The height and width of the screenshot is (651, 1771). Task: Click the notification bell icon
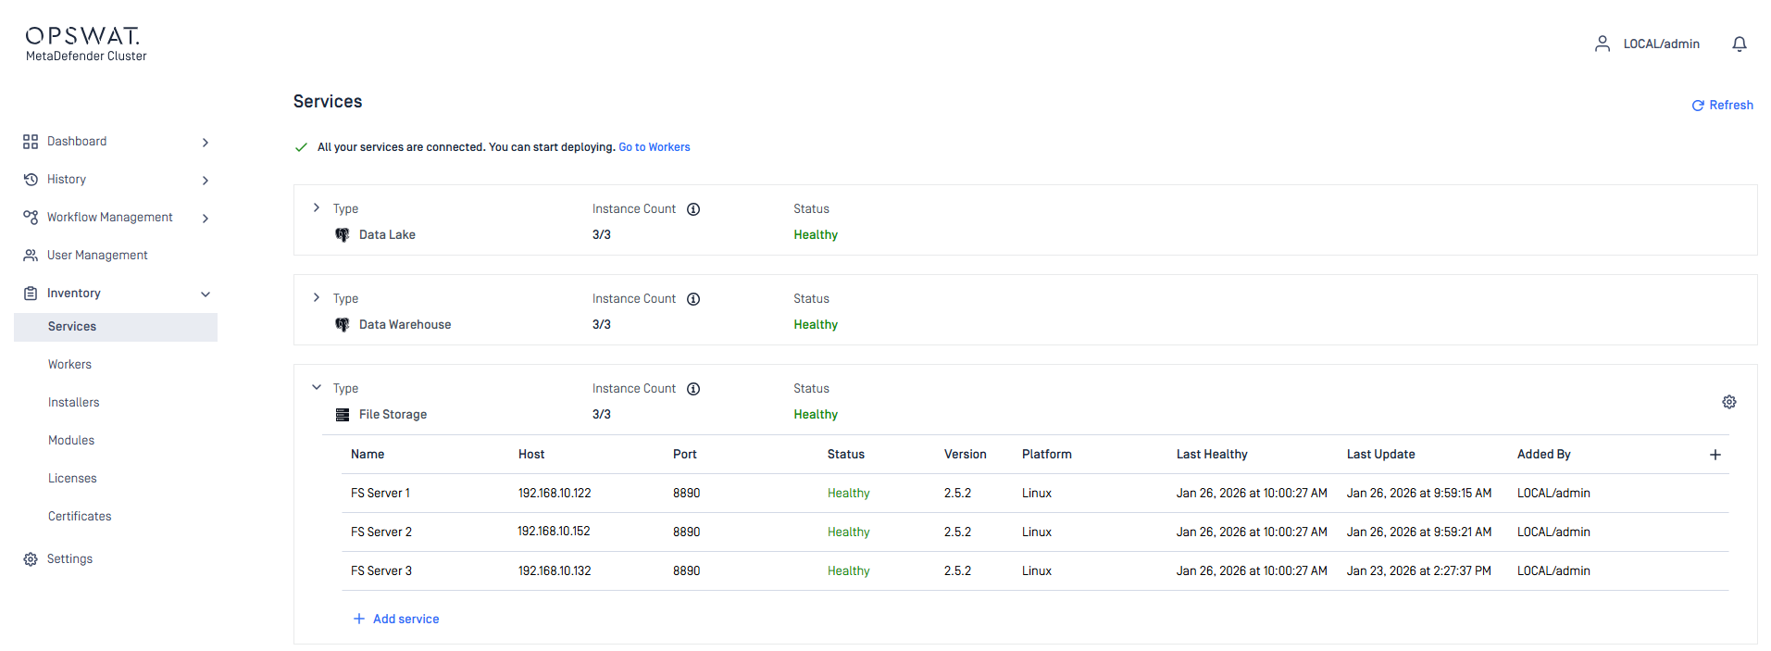pyautogui.click(x=1739, y=44)
